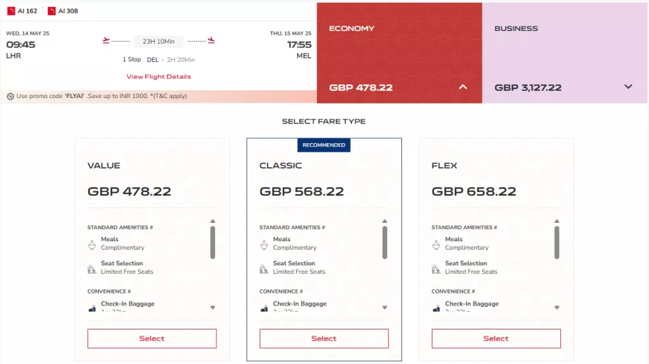Click the Flex amenities scrollbar thumb
Screen dimensions: 649x364
click(557, 243)
